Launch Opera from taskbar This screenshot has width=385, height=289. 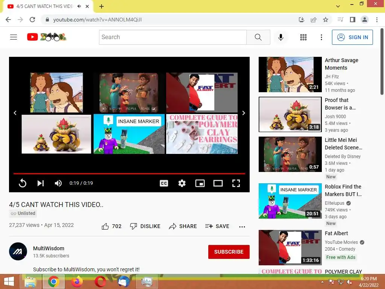click(x=100, y=281)
